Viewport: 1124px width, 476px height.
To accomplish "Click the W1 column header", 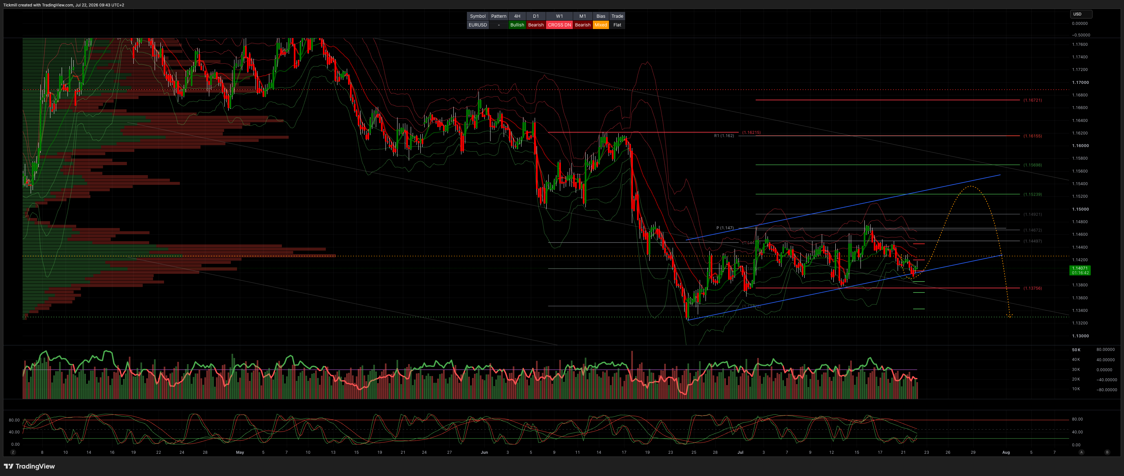I will pos(559,16).
